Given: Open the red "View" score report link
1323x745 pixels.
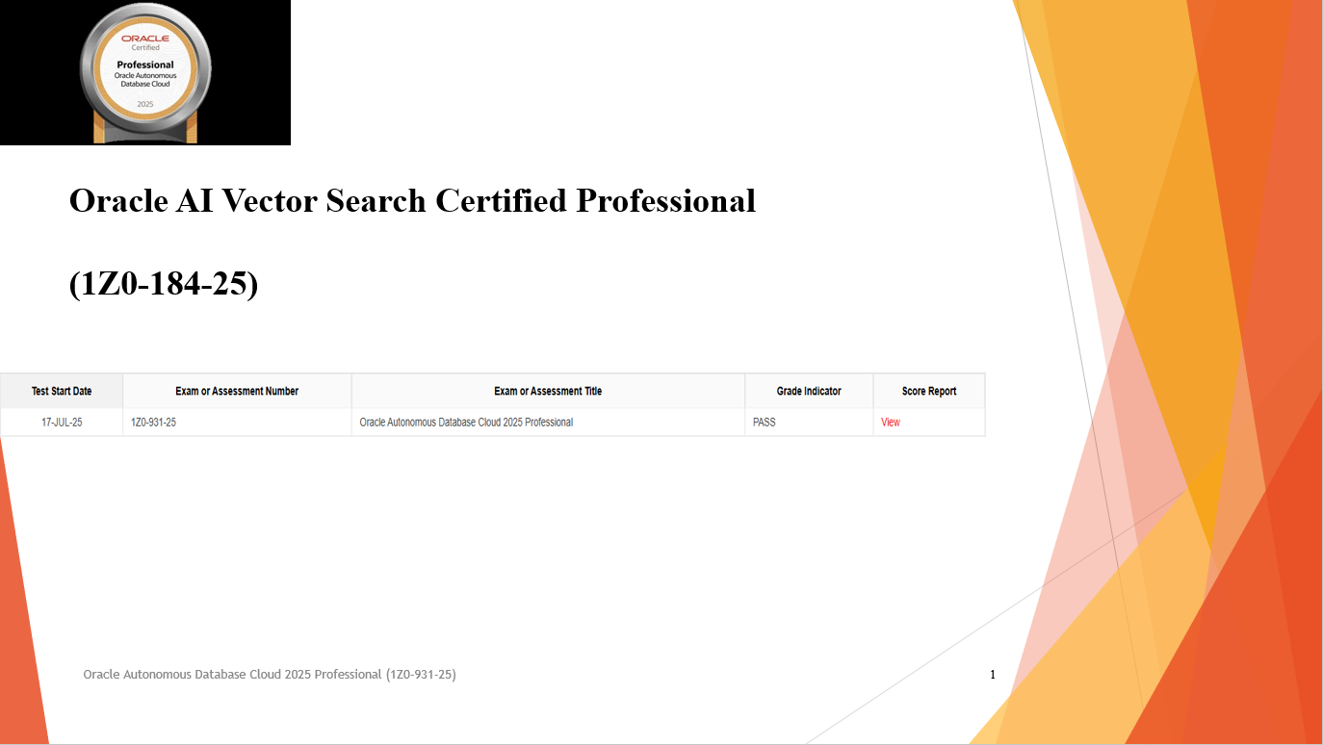Looking at the screenshot, I should (x=891, y=423).
